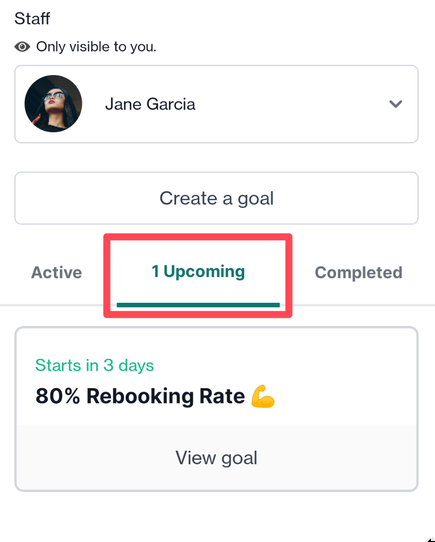This screenshot has height=542, width=435.
Task: Click the Staff section heading
Action: (32, 18)
